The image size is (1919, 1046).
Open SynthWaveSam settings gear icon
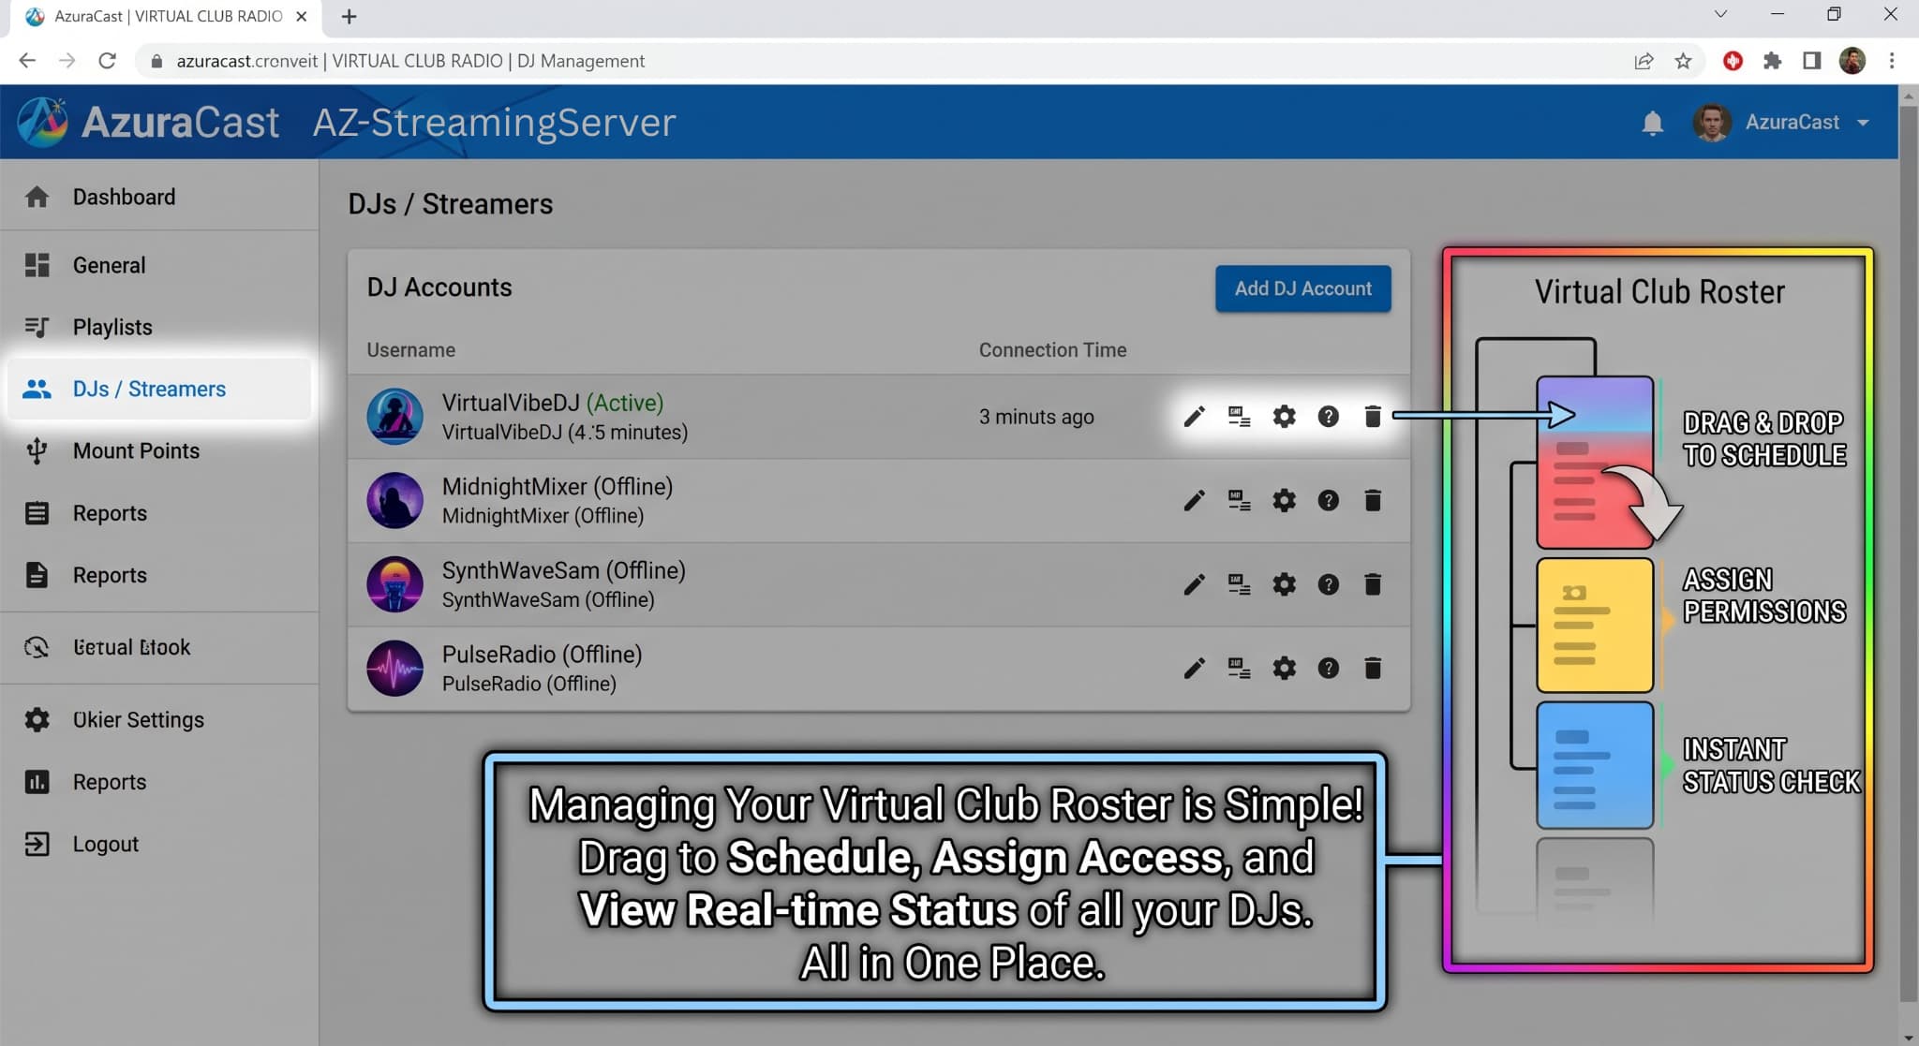[x=1284, y=584]
